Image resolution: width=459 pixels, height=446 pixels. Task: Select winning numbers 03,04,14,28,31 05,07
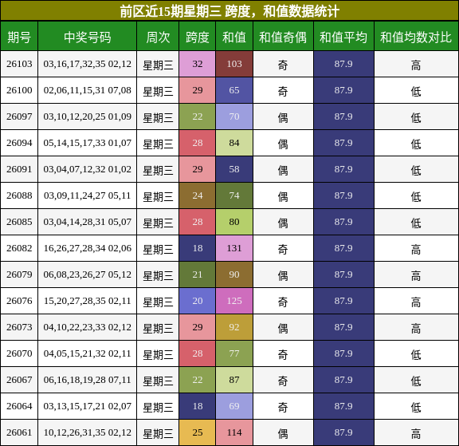[x=87, y=222]
